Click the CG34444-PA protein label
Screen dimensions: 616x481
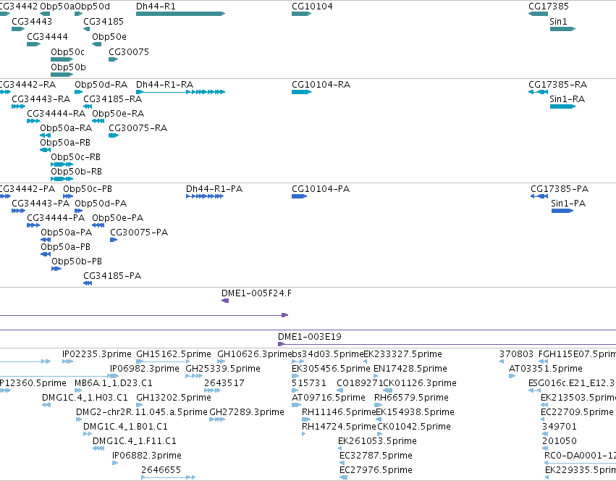coord(56,218)
